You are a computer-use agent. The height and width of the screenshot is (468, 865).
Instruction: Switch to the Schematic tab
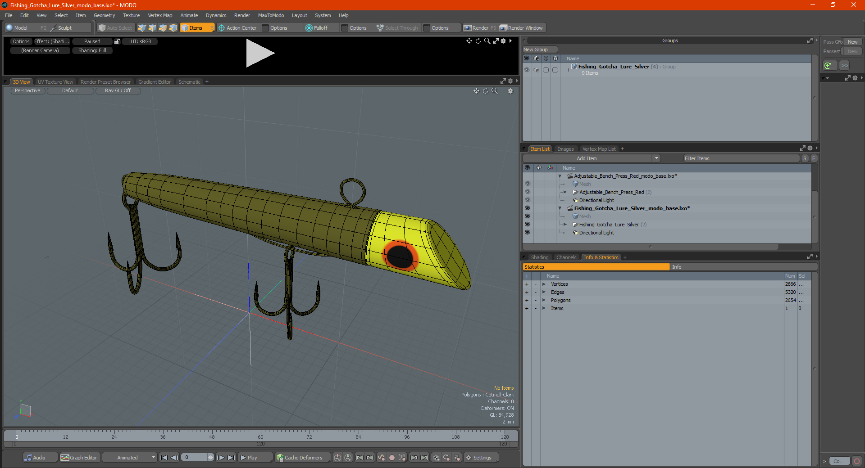(189, 82)
